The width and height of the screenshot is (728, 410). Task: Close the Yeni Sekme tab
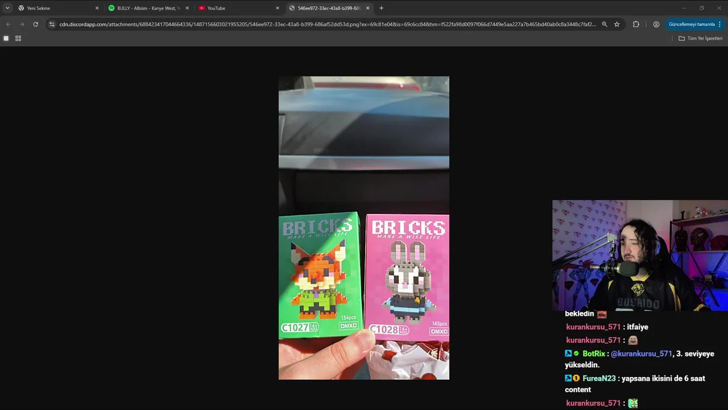tap(97, 8)
